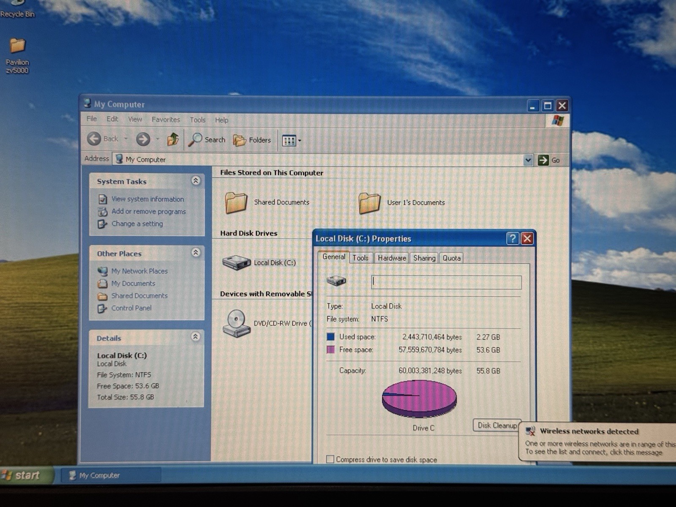This screenshot has width=676, height=507.
Task: Go Back in My Computer toolbar
Action: click(x=103, y=139)
